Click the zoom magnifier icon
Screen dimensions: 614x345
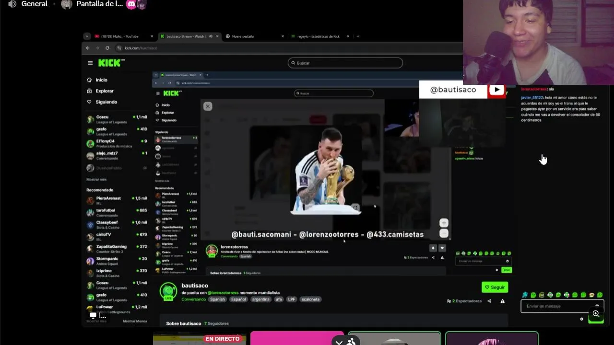coord(596,314)
